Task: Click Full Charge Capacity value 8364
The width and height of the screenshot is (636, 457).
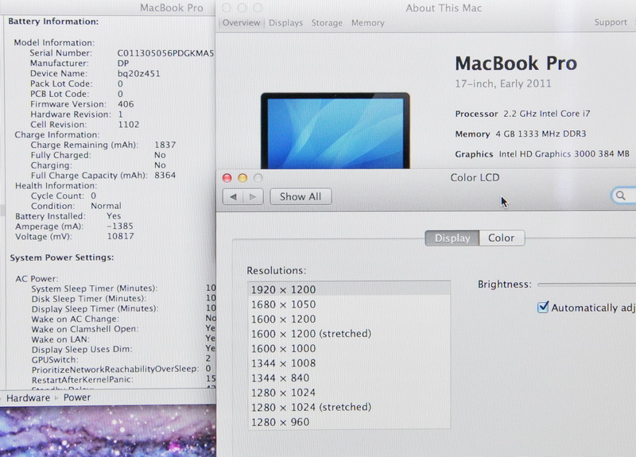Action: pyautogui.click(x=165, y=175)
